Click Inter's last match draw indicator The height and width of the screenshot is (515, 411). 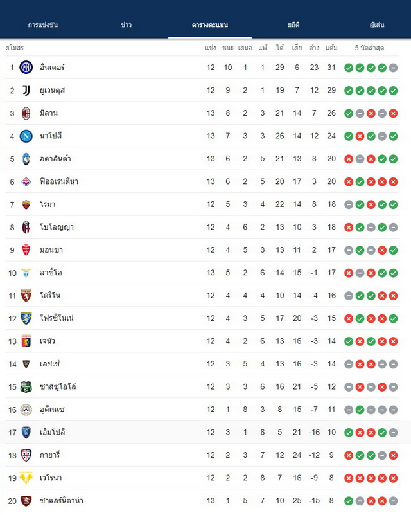click(x=393, y=68)
